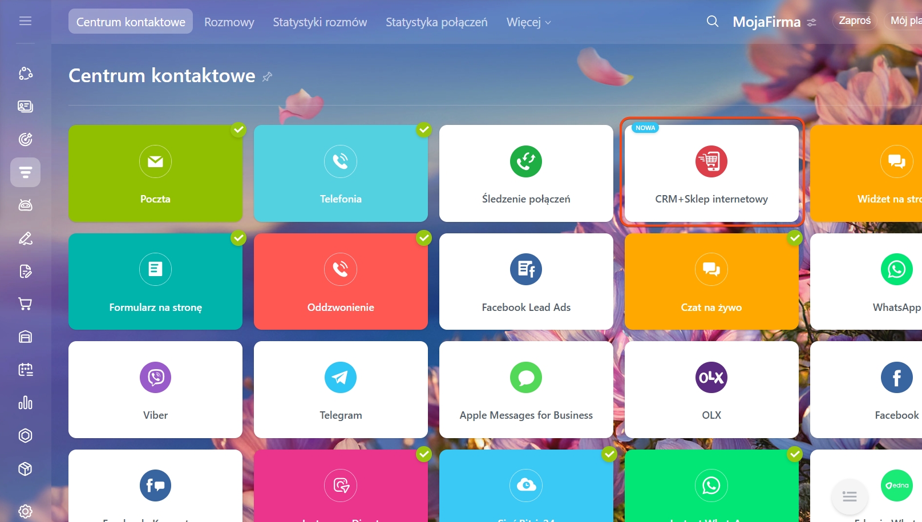Expand the Więcej dropdown menu
Screen dimensions: 922x522
click(x=528, y=22)
